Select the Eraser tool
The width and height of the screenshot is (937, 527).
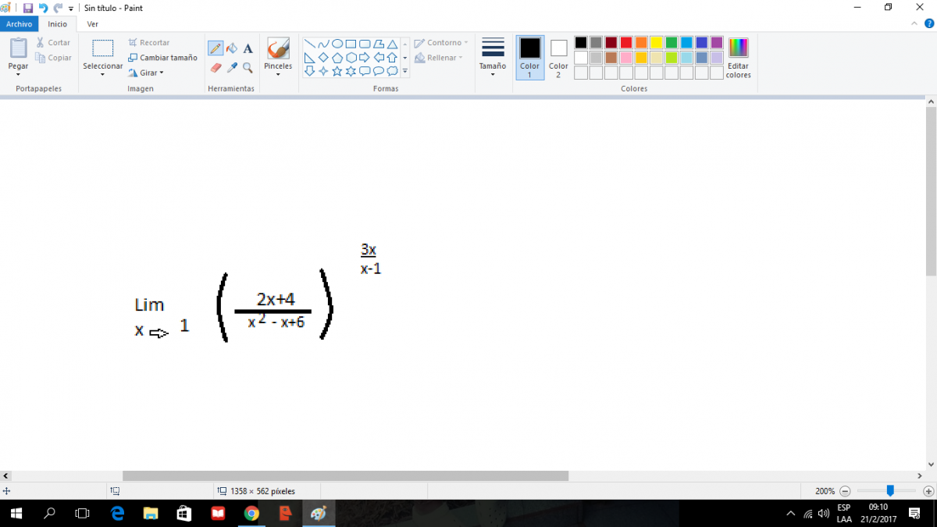coord(216,68)
